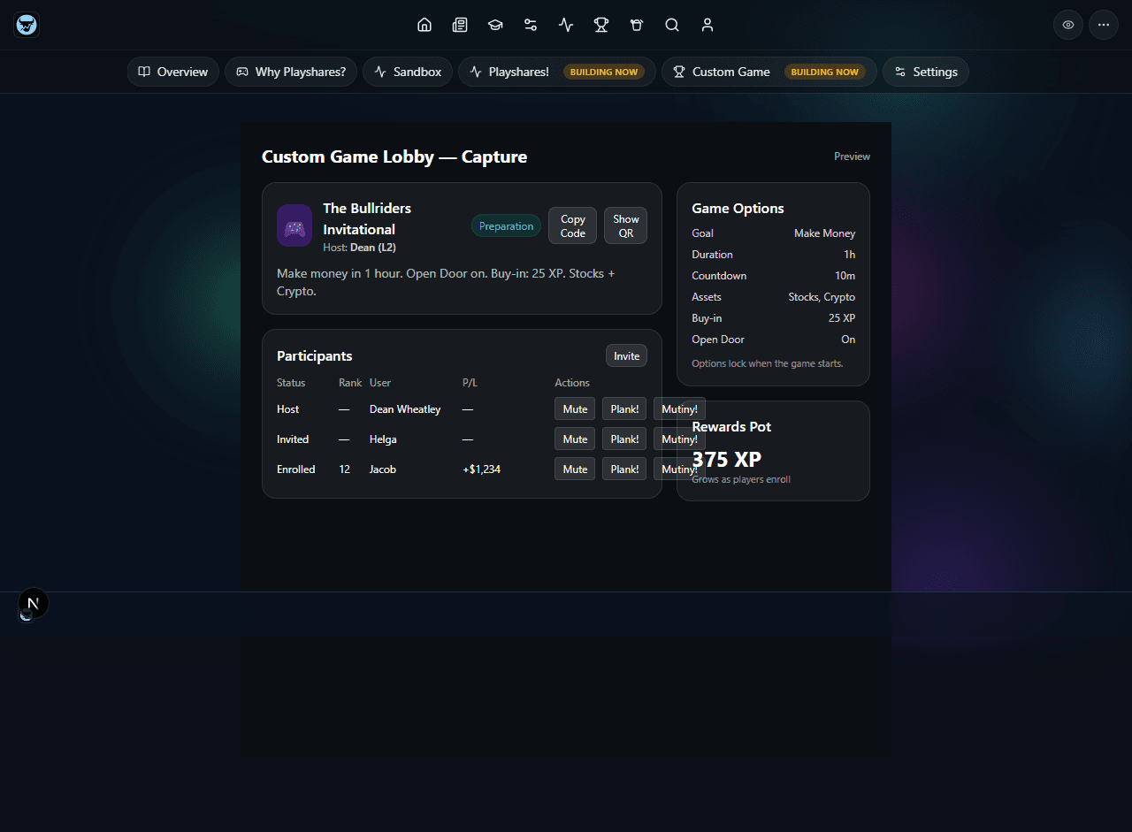Mute the host Dean Wheatley
Screen dimensions: 1132x832
pyautogui.click(x=574, y=408)
